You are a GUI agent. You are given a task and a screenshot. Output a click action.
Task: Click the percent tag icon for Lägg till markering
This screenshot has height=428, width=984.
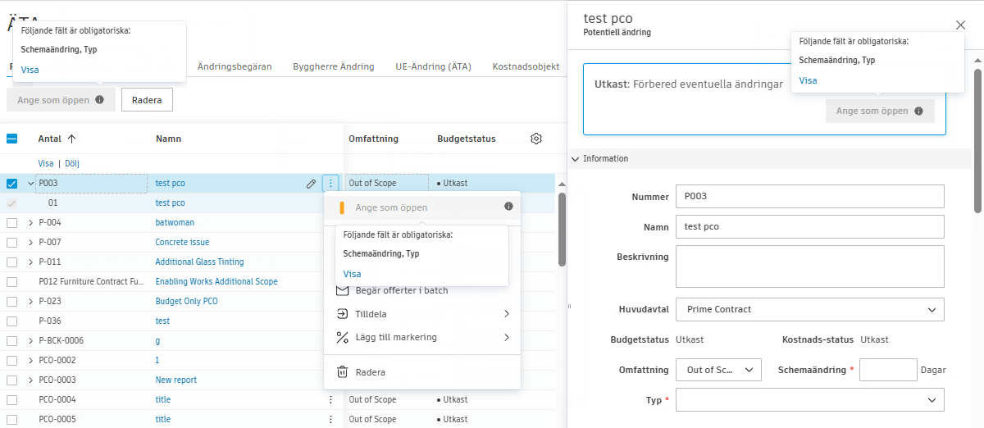[x=343, y=337]
